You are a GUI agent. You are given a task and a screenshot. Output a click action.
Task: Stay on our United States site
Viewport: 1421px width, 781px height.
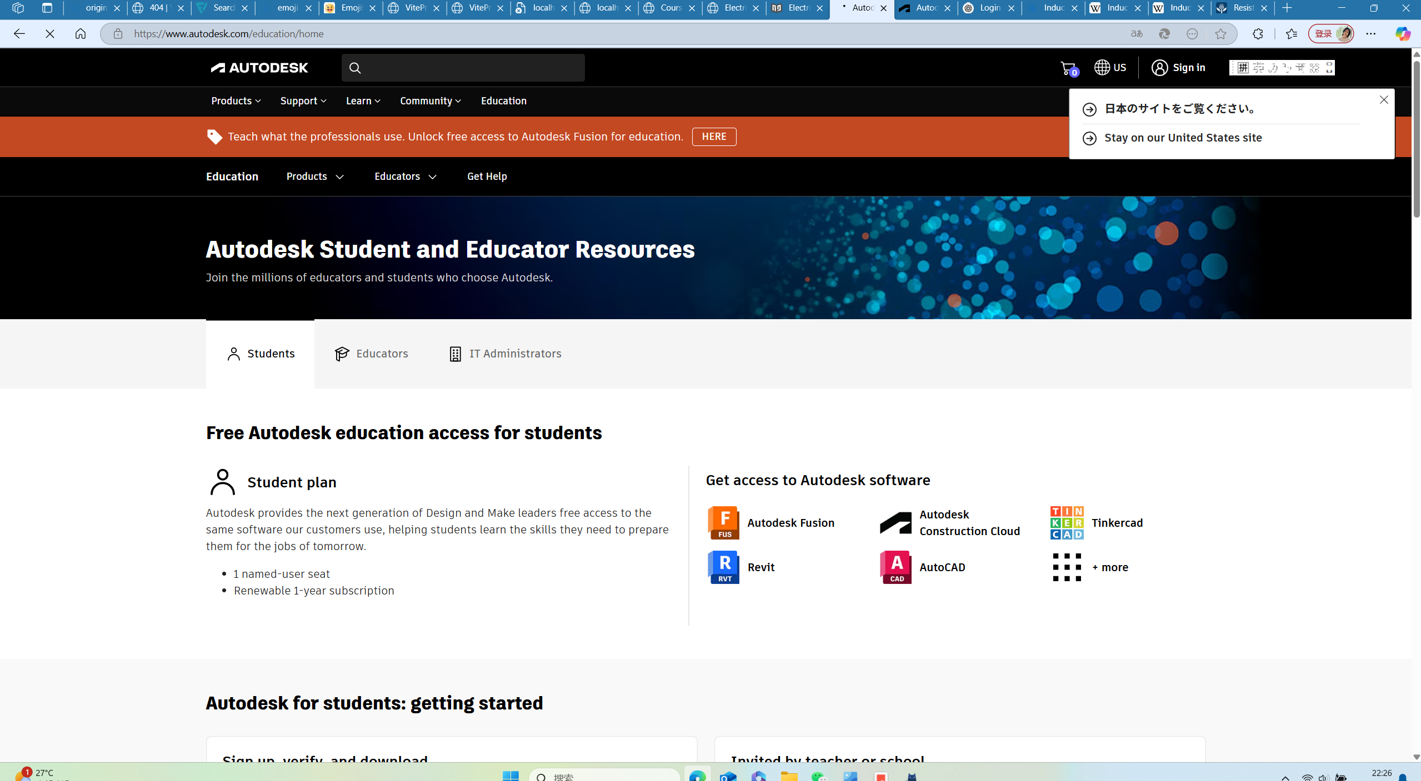click(1183, 138)
